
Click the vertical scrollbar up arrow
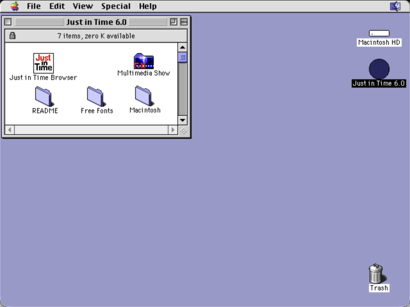[183, 47]
